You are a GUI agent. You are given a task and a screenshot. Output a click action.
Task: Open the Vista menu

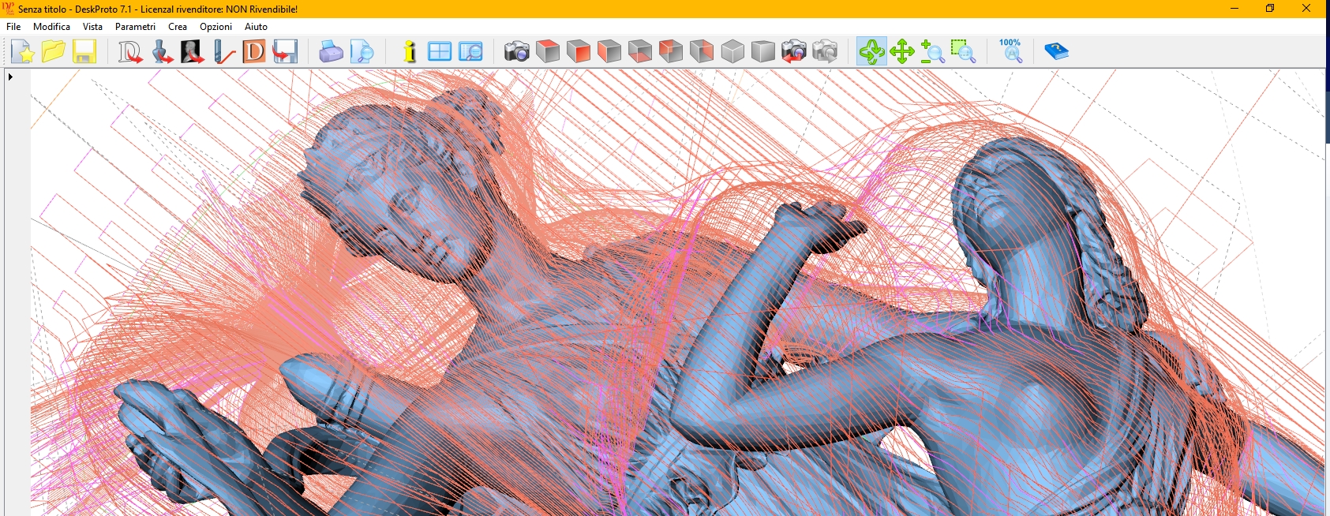click(x=93, y=27)
